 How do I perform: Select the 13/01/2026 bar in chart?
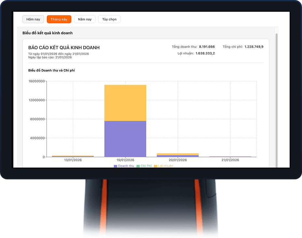click(73, 156)
